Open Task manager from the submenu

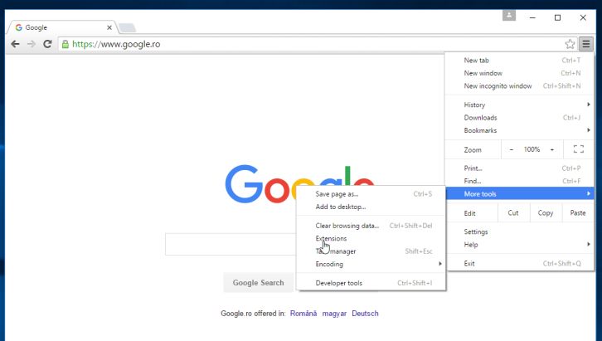371,251
